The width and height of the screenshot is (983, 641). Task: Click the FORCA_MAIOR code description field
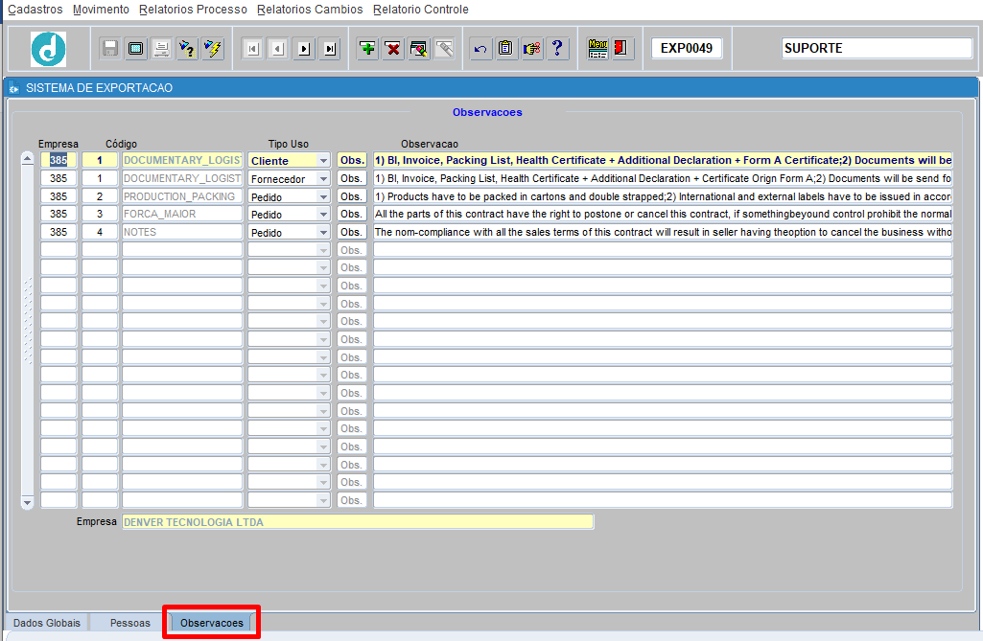(x=182, y=215)
